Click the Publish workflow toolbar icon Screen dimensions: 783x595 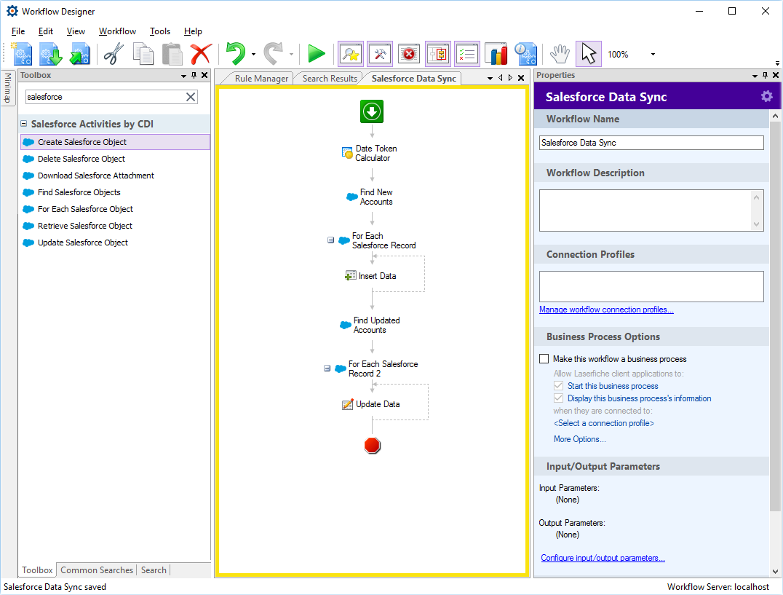79,54
